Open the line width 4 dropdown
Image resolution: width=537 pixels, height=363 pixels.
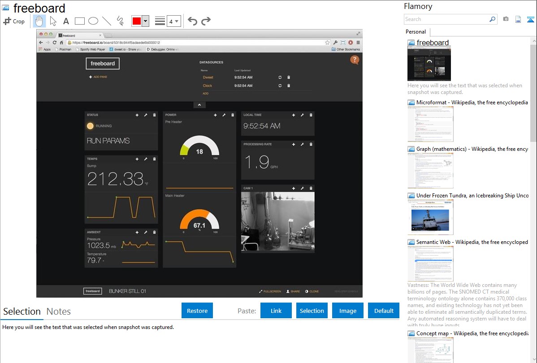173,21
